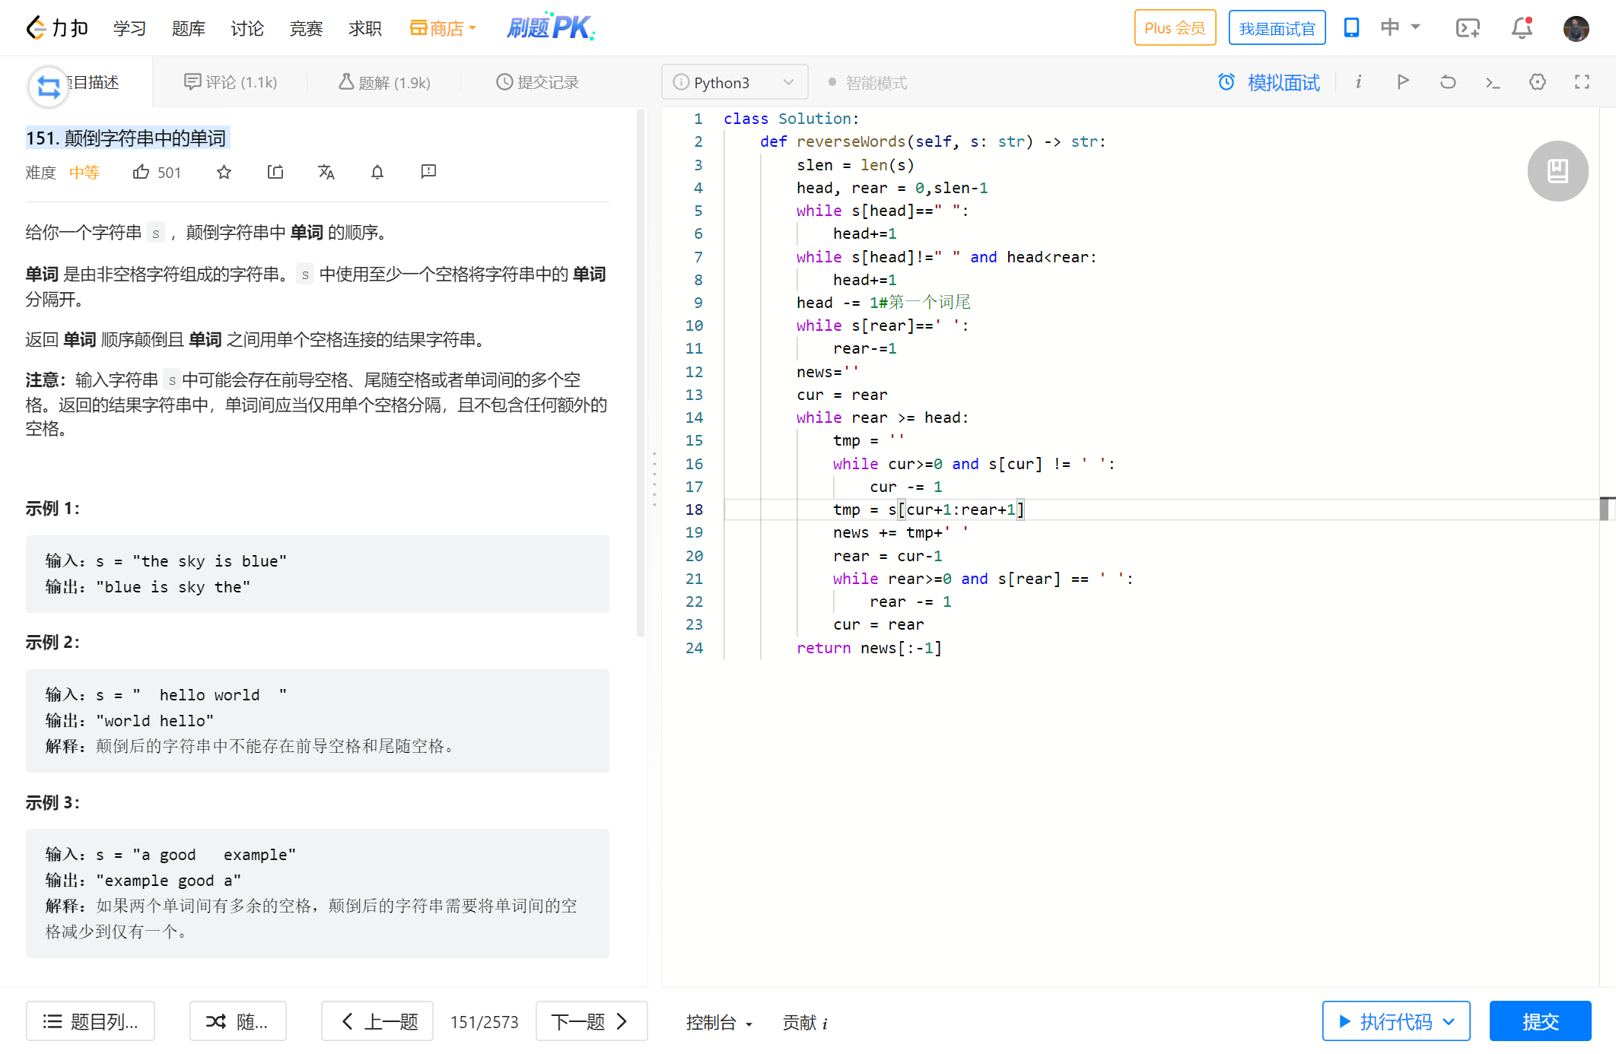Go to next problem 下一题
The image size is (1616, 1054).
(x=590, y=1021)
